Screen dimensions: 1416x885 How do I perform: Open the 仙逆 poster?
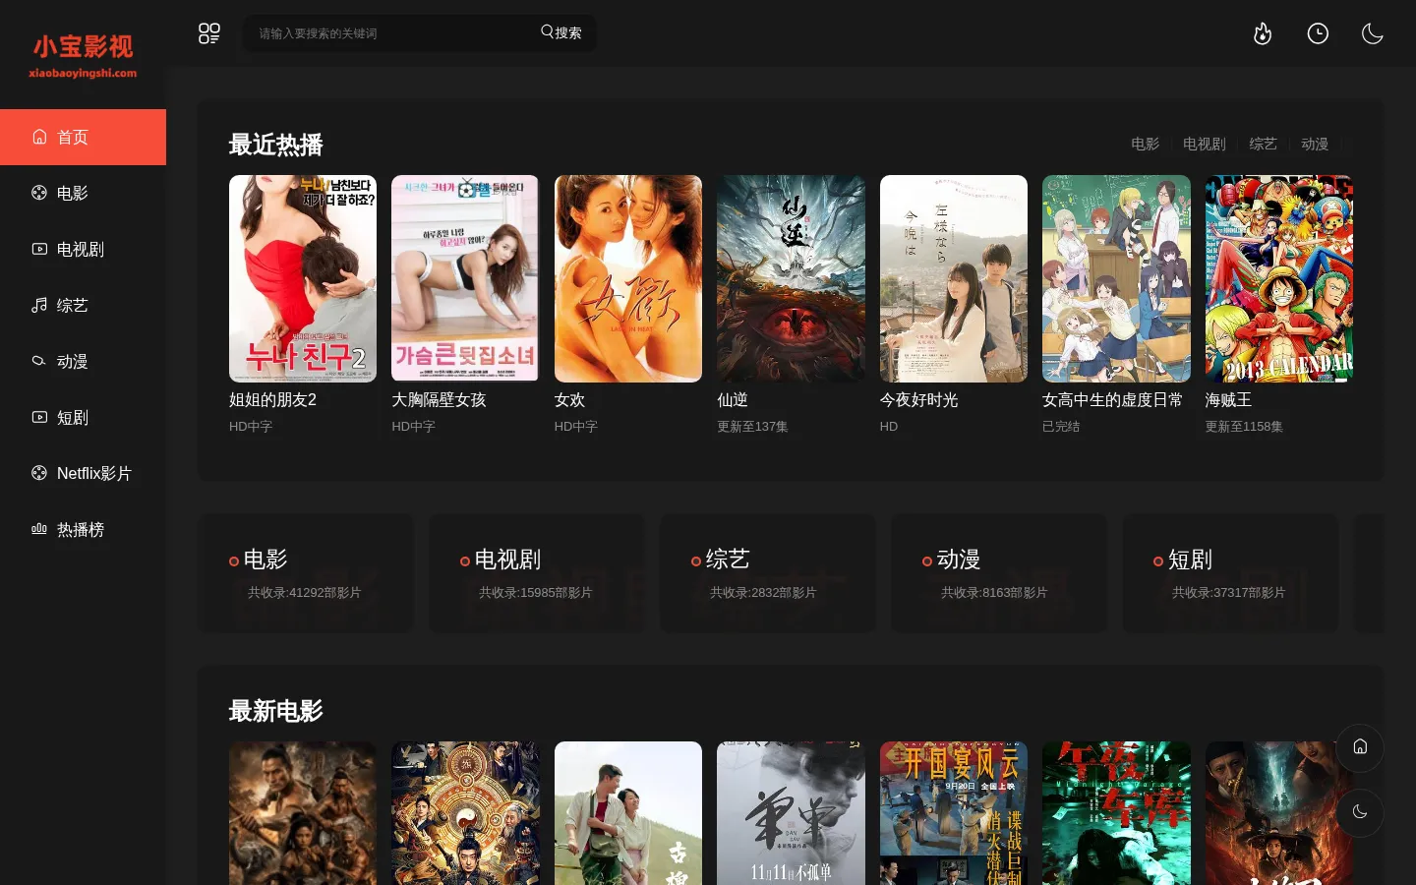click(x=791, y=278)
